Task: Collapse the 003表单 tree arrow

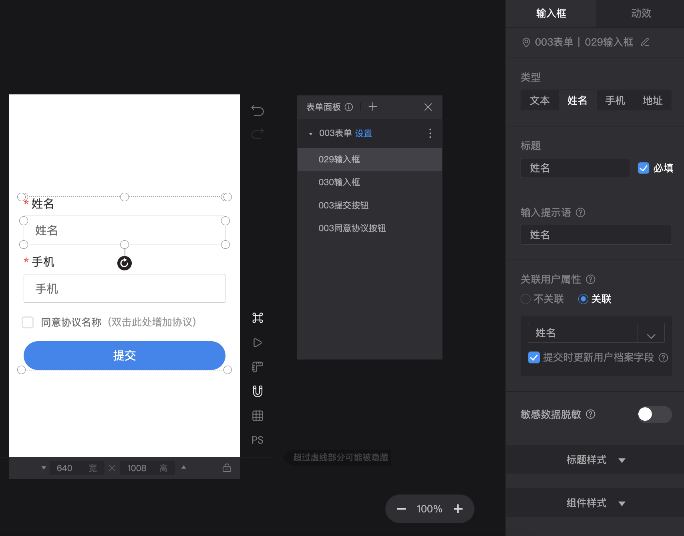Action: [x=310, y=134]
